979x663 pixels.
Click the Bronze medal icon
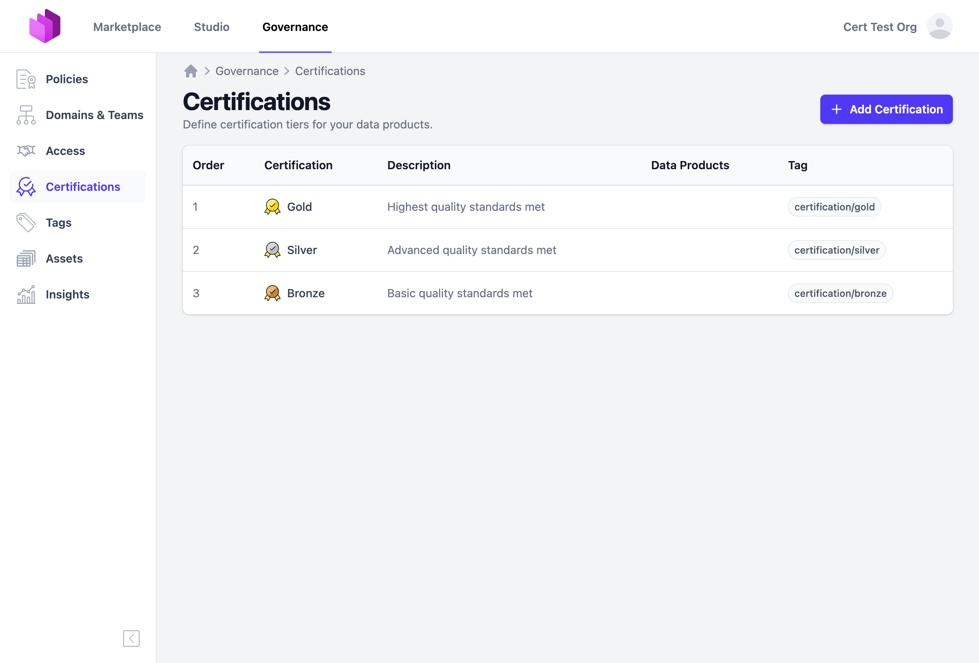point(272,293)
